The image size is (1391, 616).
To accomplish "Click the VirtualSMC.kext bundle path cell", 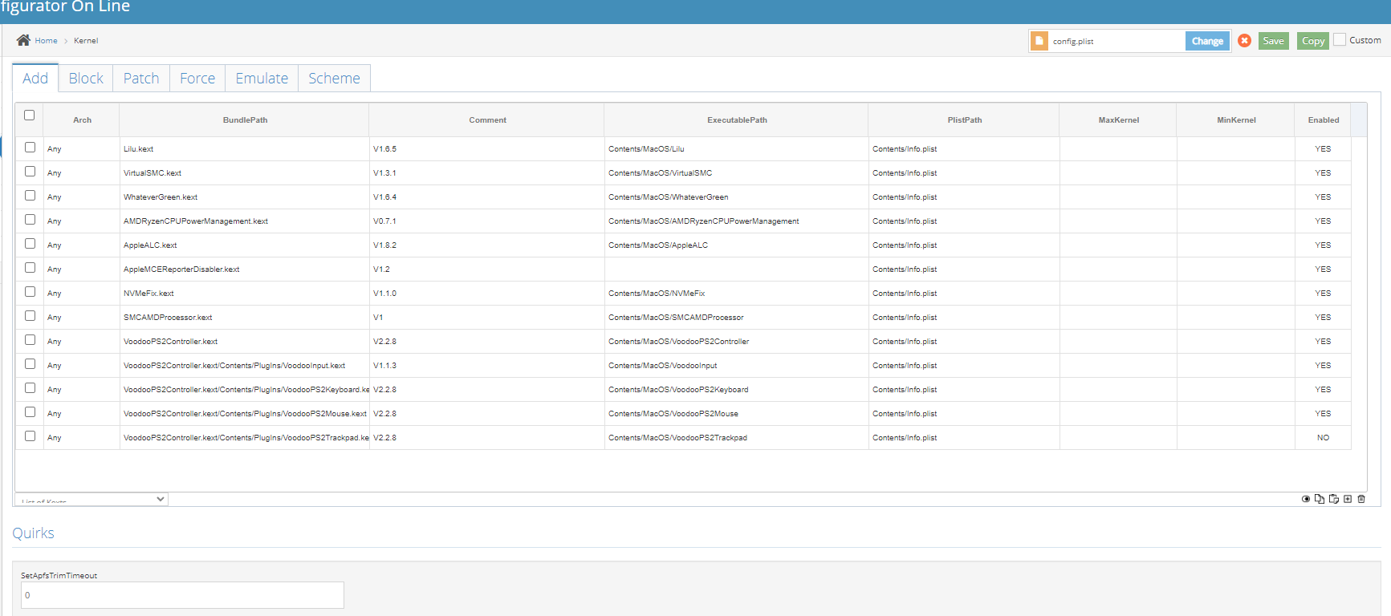I will [x=245, y=173].
